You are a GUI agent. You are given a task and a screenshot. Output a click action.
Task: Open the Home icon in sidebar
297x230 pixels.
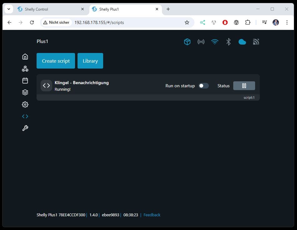point(25,57)
